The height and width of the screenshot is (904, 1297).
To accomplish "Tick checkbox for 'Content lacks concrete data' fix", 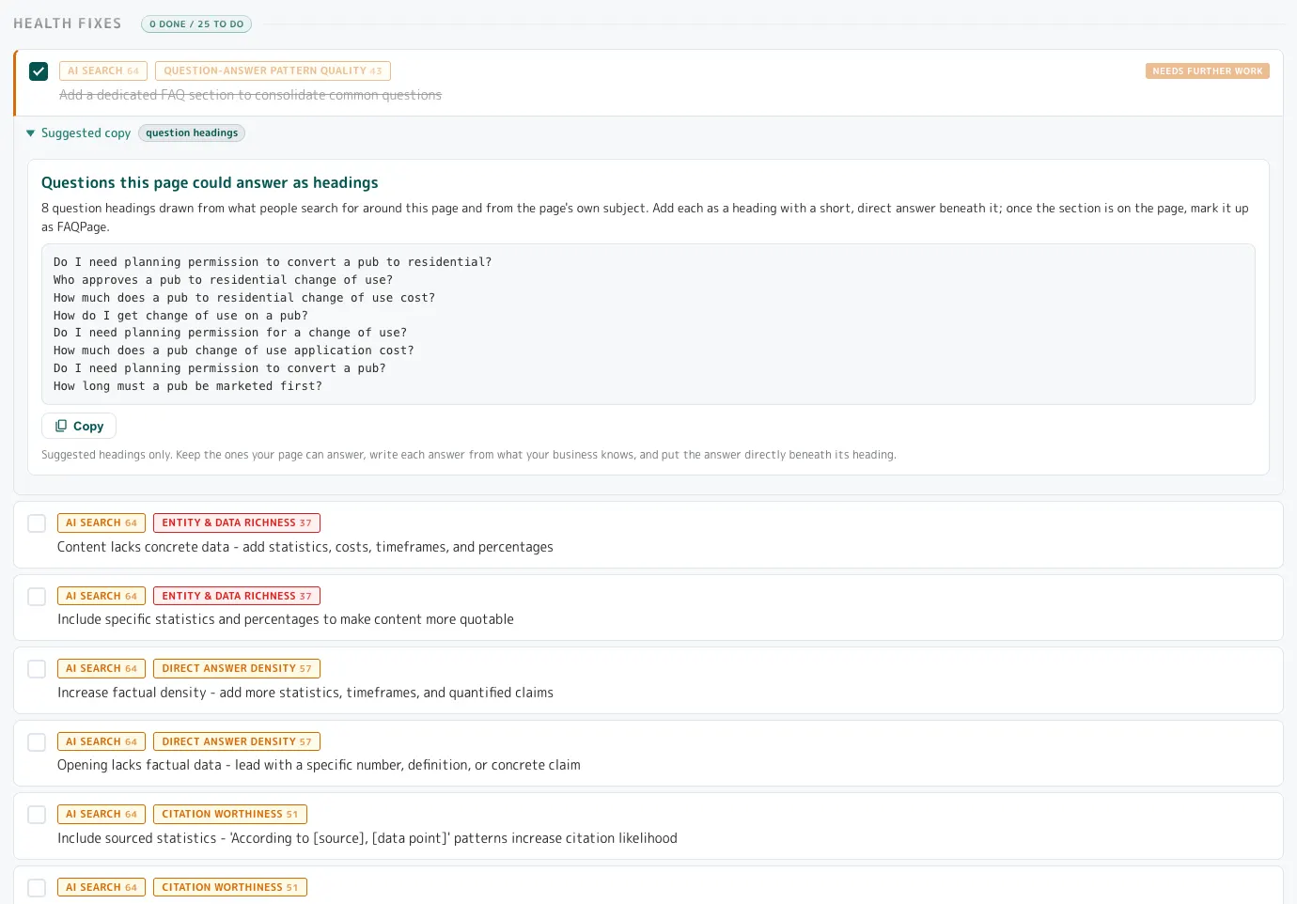I will tap(37, 523).
